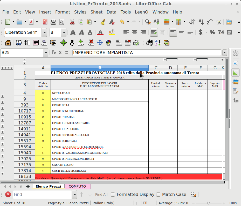
Task: Open the Data menu
Action: [x=112, y=12]
